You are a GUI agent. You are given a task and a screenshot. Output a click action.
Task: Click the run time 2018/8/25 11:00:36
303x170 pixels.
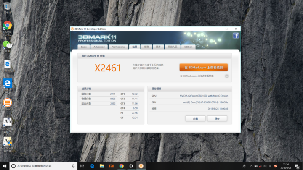tap(218, 109)
